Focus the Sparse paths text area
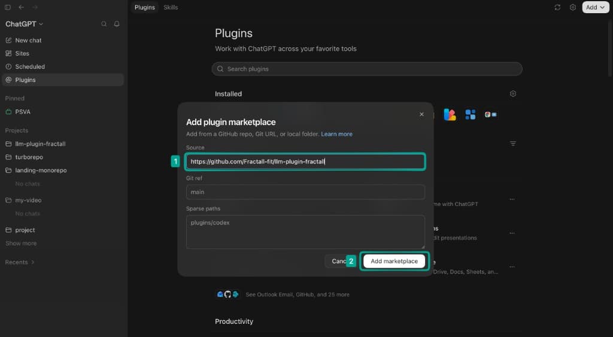 click(305, 232)
